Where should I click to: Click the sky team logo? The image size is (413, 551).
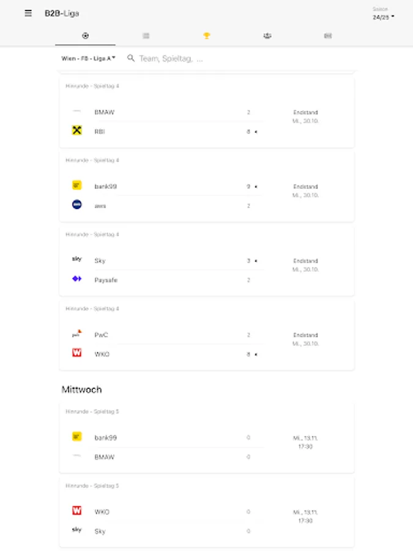pos(76,260)
